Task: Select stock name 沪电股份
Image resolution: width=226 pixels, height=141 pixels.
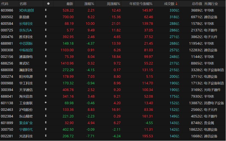Action: tap(26, 110)
